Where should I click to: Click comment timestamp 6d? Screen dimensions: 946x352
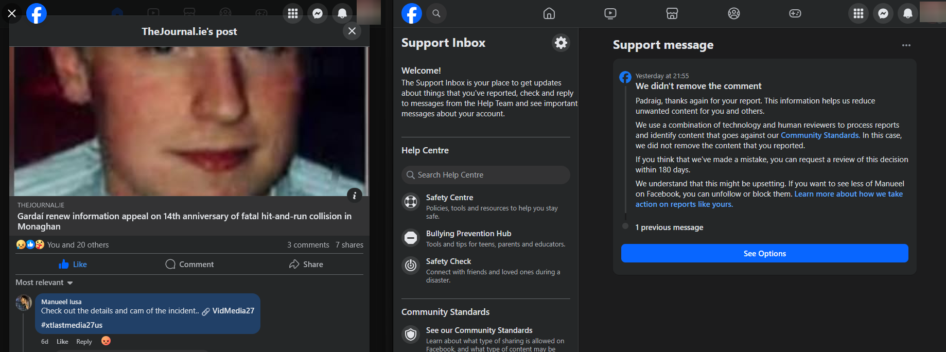point(45,342)
